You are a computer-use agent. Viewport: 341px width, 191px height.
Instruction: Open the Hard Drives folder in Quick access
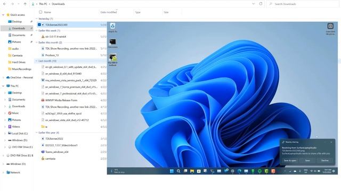(x=17, y=62)
